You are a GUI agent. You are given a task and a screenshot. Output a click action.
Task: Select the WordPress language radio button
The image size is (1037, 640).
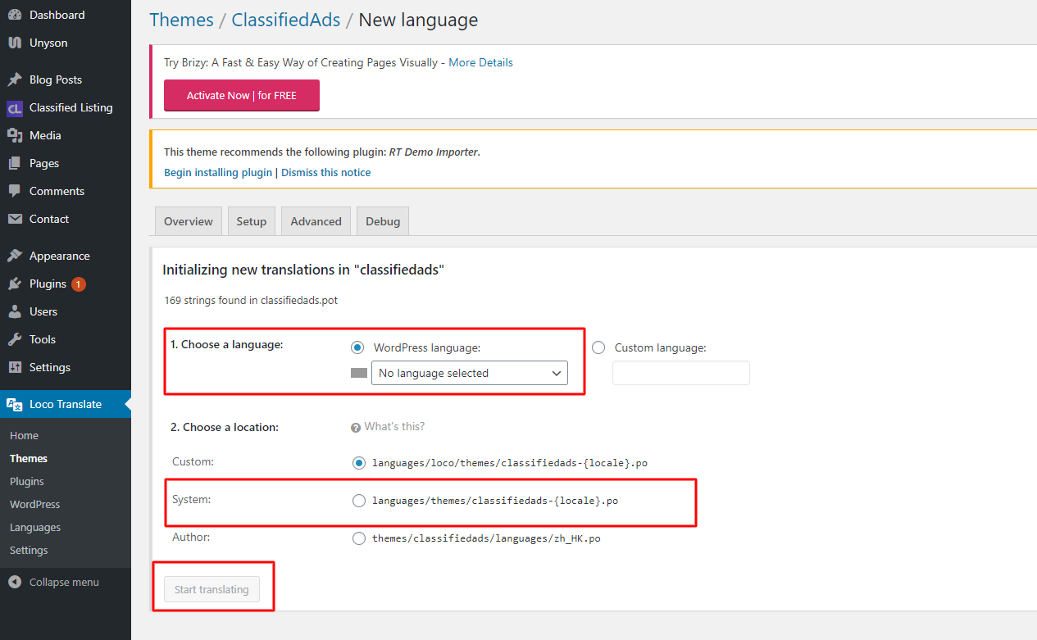(357, 347)
